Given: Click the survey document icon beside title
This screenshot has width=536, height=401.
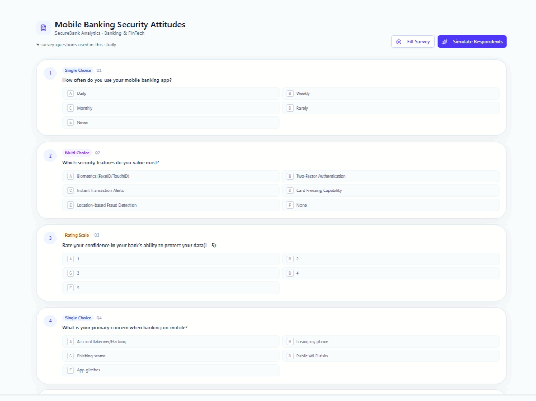Looking at the screenshot, I should (x=43, y=27).
